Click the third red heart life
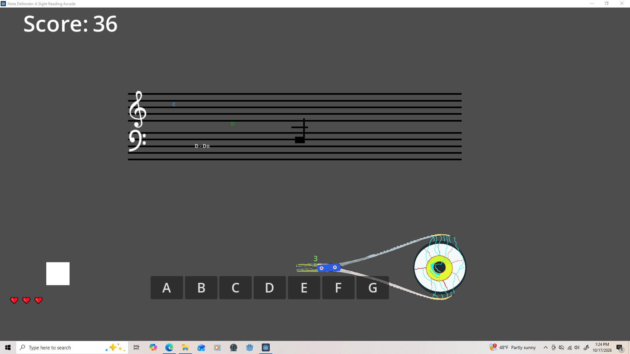The width and height of the screenshot is (630, 354). 38,300
